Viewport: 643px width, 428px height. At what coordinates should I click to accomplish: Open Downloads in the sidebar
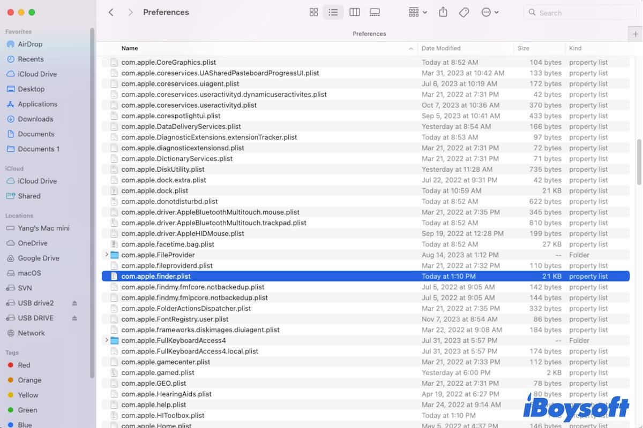pos(35,119)
